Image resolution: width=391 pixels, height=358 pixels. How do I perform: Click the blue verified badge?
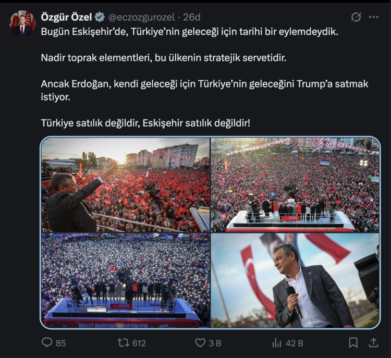[x=100, y=17]
